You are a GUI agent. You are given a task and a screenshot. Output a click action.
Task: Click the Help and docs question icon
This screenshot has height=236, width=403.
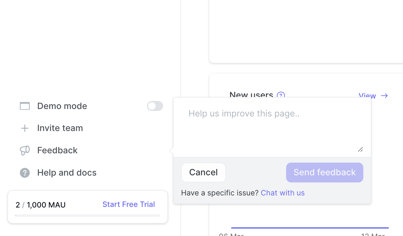pyautogui.click(x=25, y=173)
